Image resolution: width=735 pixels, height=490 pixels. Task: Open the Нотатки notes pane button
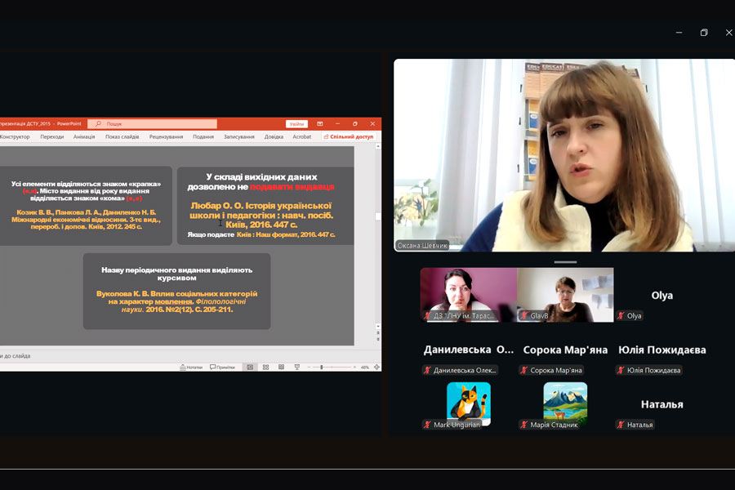[191, 367]
